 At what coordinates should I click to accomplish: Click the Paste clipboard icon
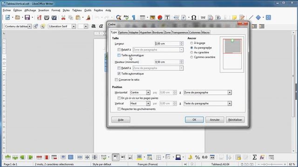click(x=78, y=18)
